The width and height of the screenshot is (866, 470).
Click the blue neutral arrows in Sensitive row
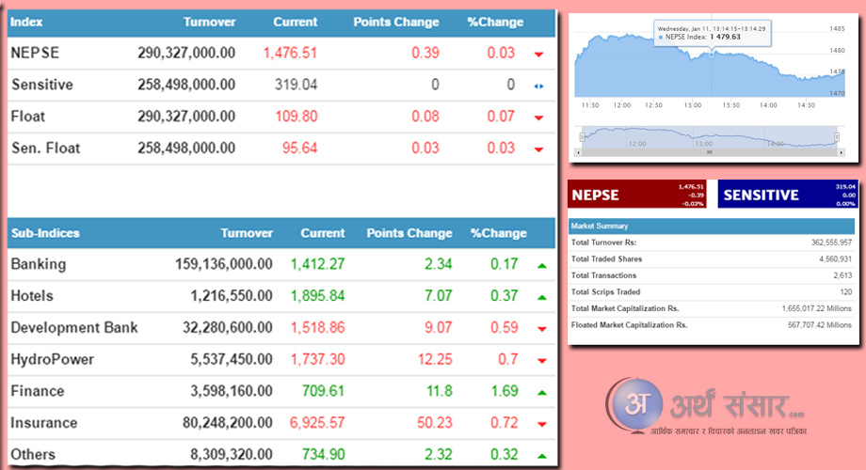(538, 86)
